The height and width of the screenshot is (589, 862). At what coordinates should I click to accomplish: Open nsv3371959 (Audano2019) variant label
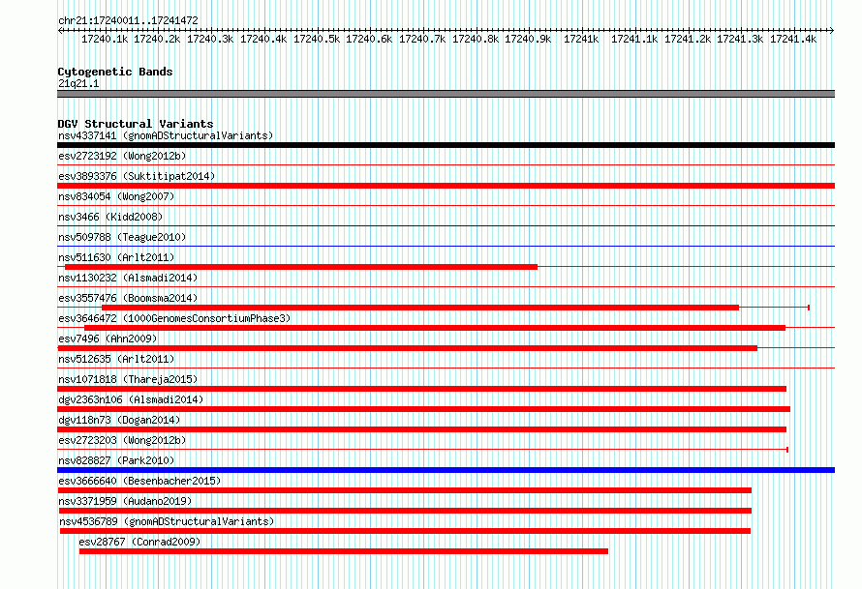[125, 501]
